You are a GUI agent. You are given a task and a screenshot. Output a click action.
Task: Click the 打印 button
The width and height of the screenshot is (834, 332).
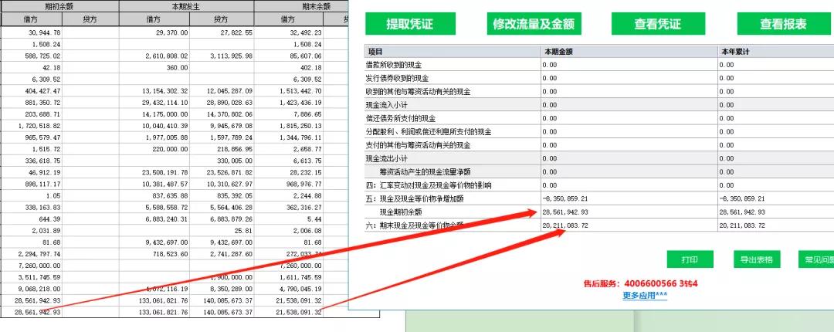pos(690,259)
